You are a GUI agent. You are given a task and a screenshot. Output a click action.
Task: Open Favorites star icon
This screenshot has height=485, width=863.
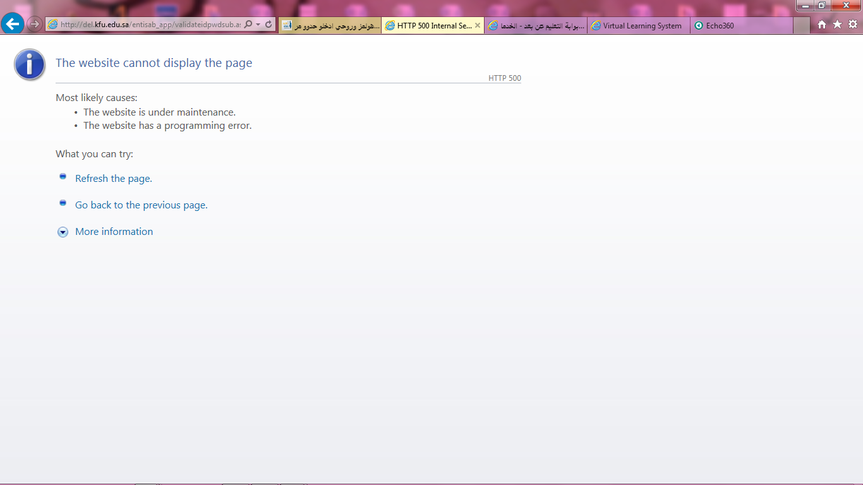(x=837, y=24)
